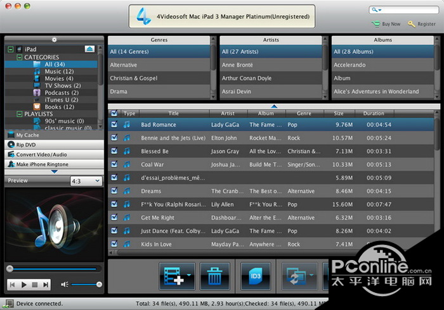Open the add file dropdown arrow
This screenshot has width=444, height=310.
coord(189,275)
